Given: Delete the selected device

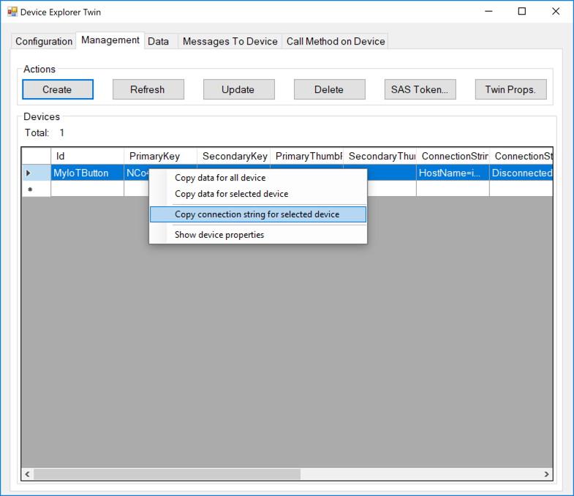Looking at the screenshot, I should [x=330, y=89].
